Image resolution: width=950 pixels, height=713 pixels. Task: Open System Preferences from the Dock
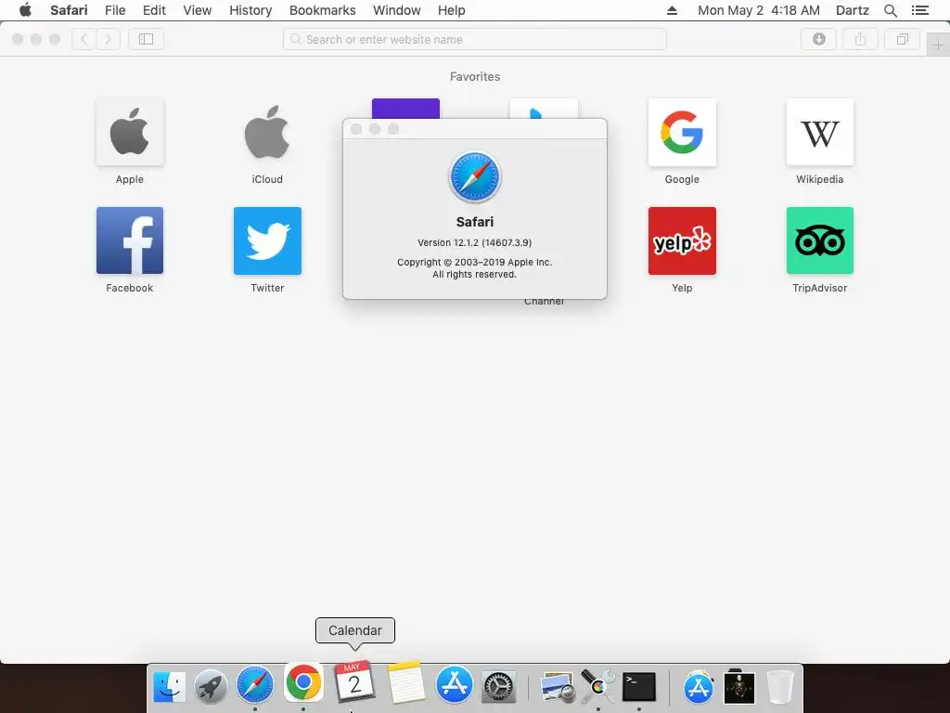[498, 688]
